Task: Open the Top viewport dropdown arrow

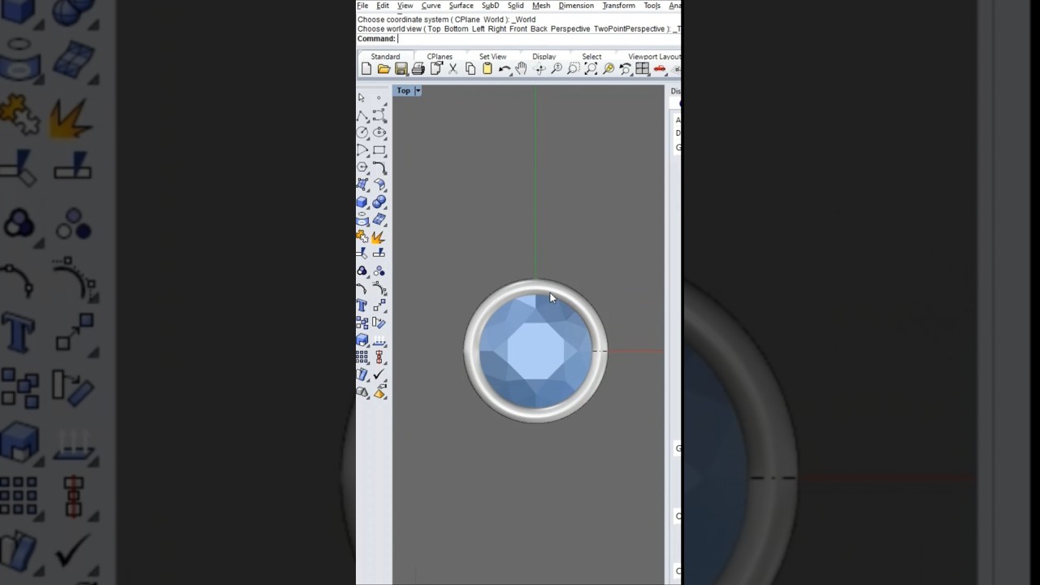Action: click(x=418, y=91)
